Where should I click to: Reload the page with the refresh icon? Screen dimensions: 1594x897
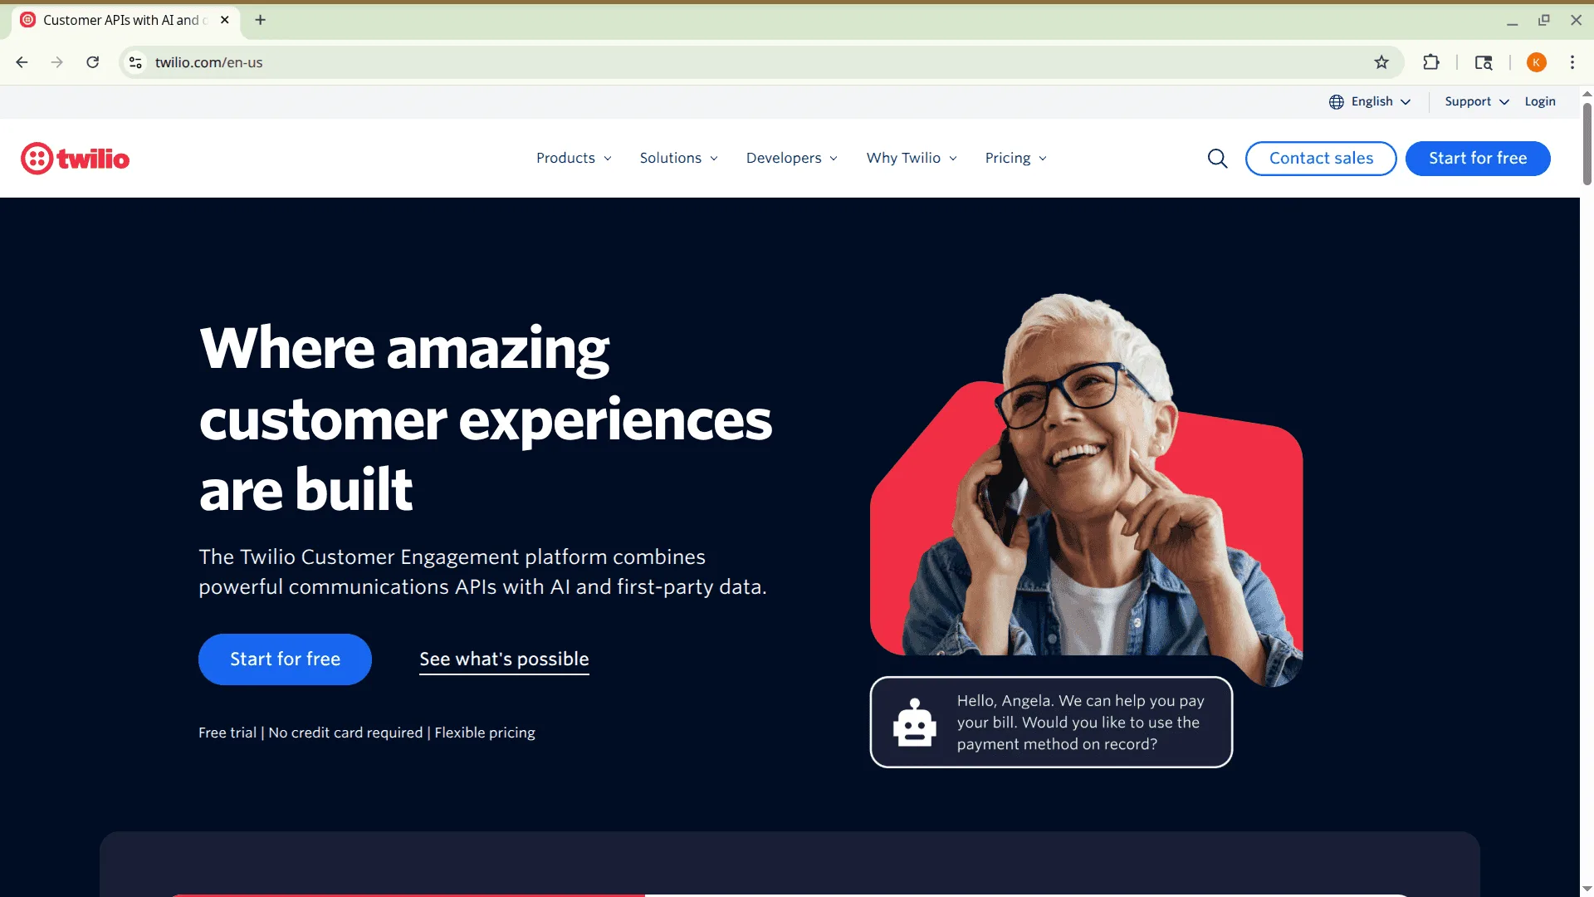coord(93,62)
